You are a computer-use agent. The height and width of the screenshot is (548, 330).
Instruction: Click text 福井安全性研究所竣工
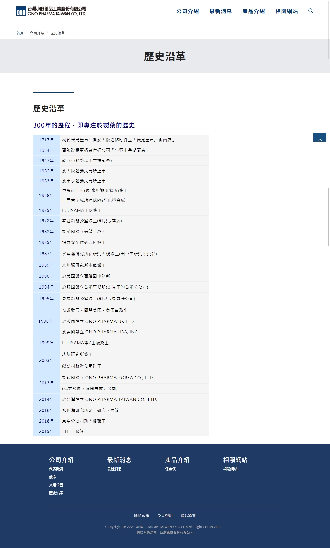[x=84, y=242]
